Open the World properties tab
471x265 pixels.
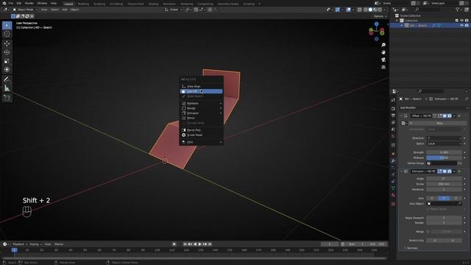[x=393, y=136]
